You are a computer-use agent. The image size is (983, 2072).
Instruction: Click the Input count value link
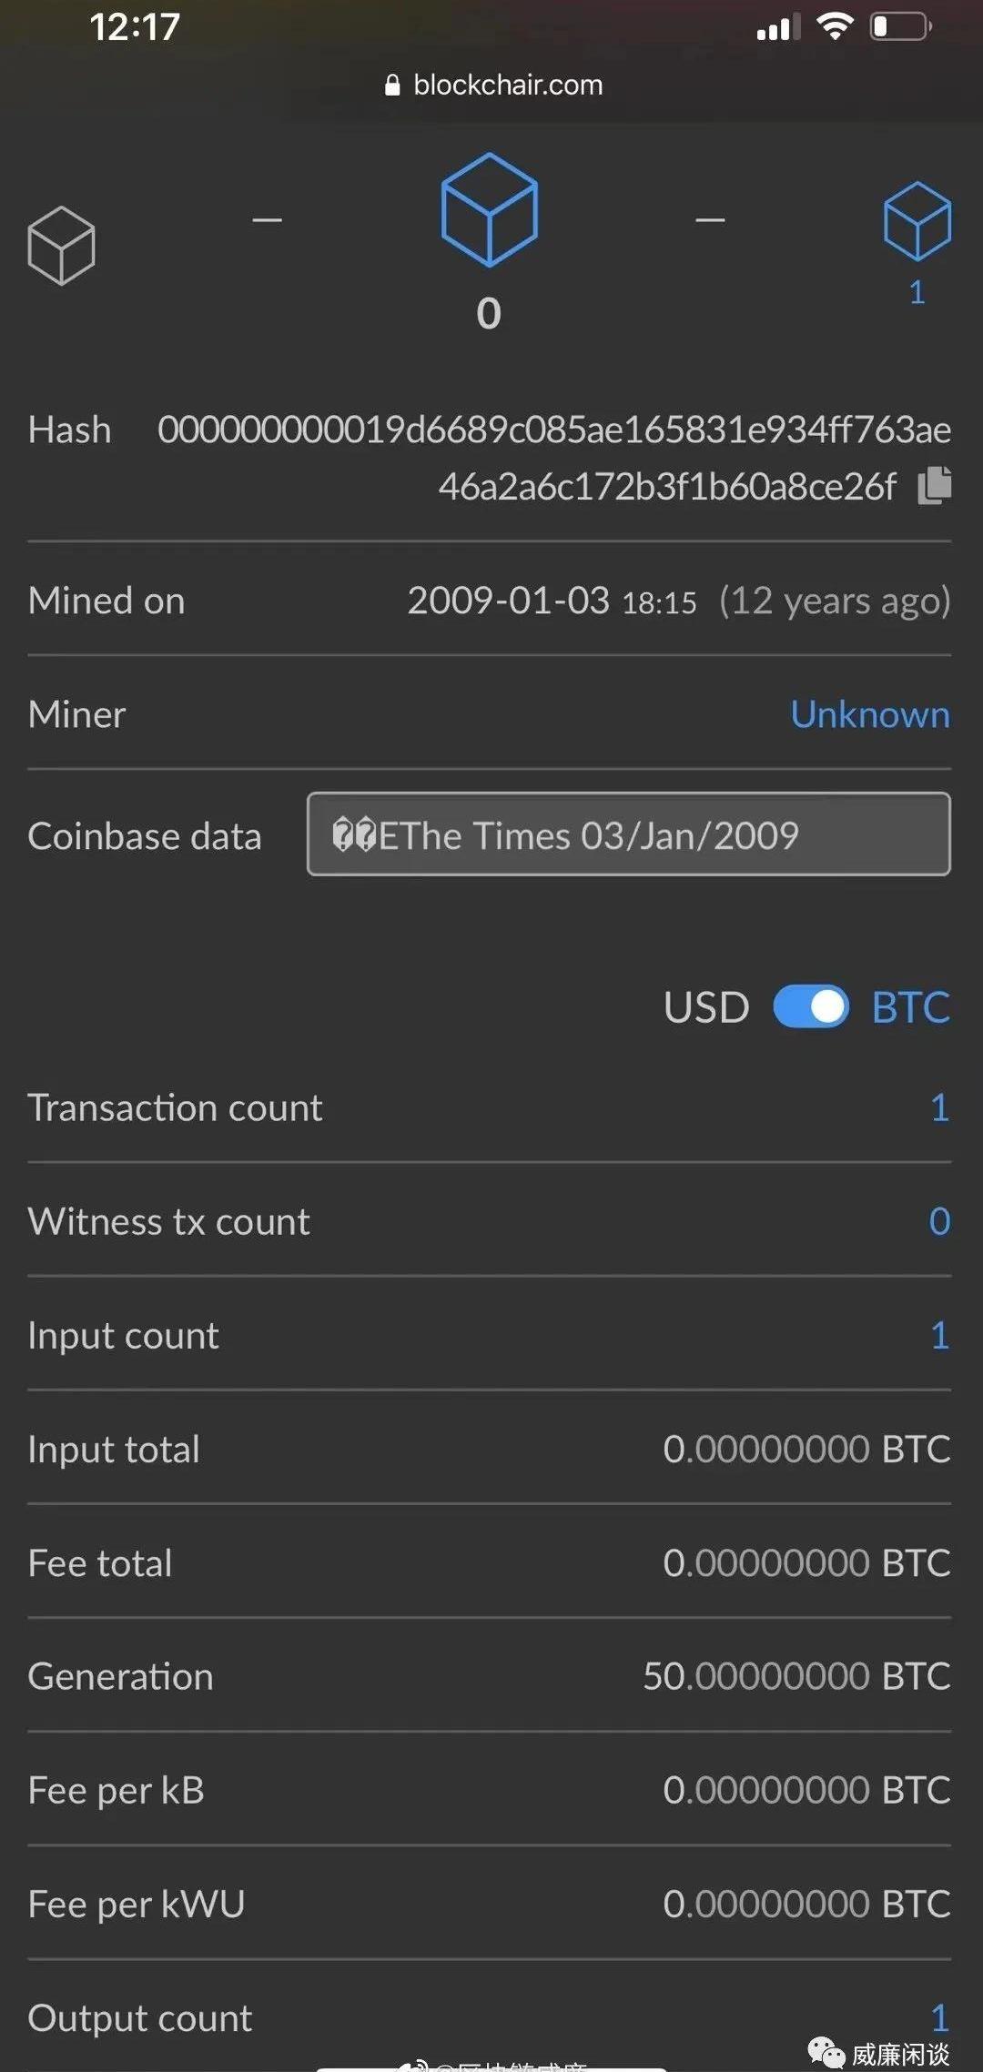[x=939, y=1335]
